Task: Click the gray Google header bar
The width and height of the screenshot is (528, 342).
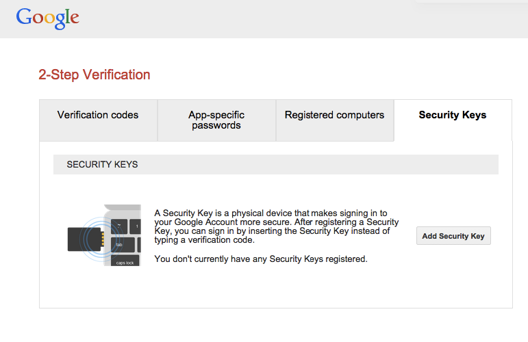Action: coord(264,19)
